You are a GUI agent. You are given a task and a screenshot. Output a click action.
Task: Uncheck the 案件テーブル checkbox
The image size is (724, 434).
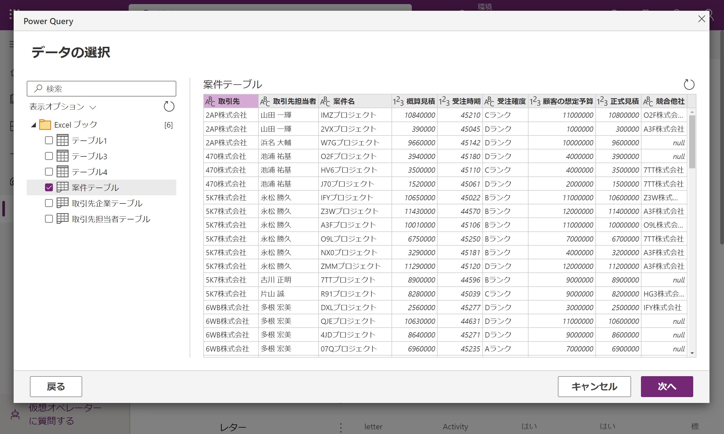(x=49, y=187)
